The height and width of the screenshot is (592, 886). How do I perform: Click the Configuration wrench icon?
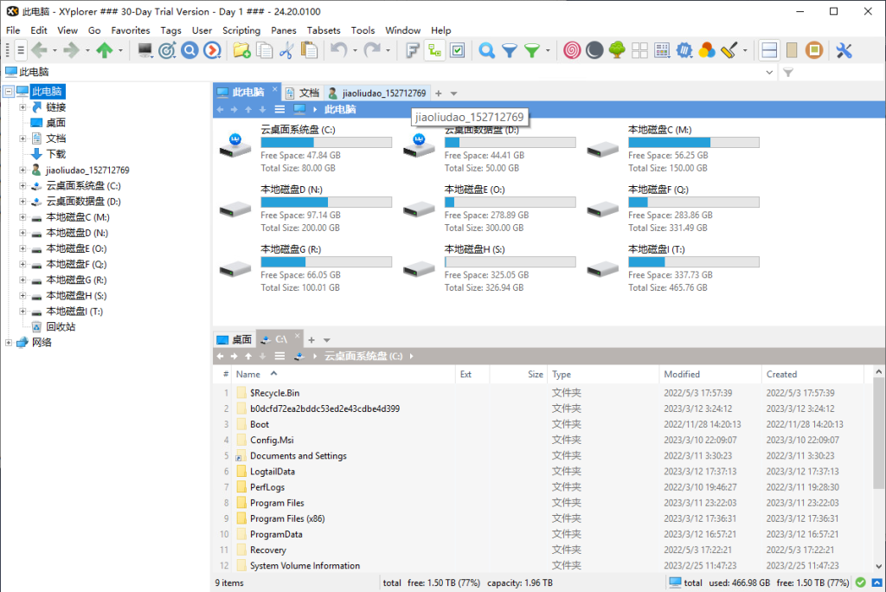click(844, 51)
